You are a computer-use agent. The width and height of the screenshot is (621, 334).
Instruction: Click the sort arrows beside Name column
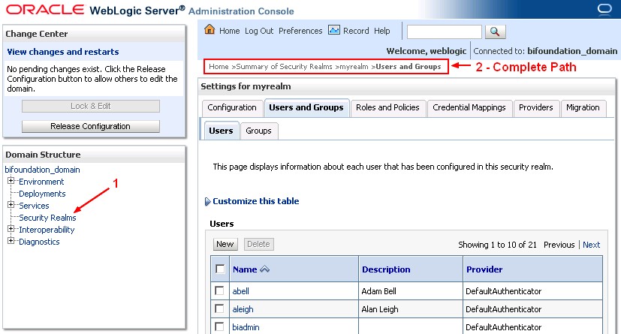click(x=264, y=269)
